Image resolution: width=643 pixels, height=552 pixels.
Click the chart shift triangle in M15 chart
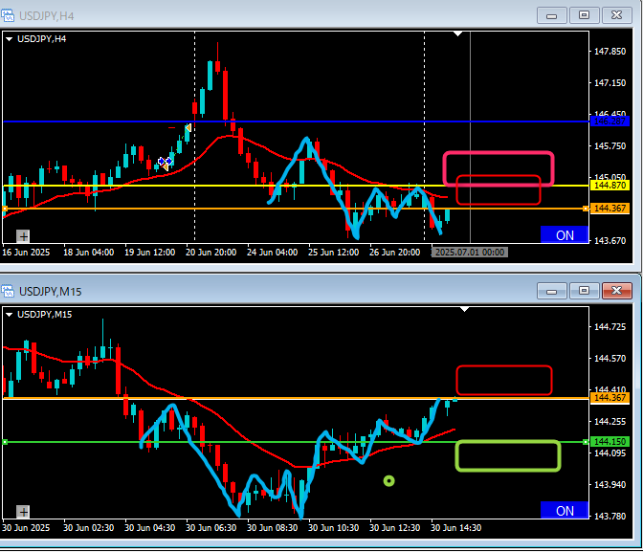point(464,309)
